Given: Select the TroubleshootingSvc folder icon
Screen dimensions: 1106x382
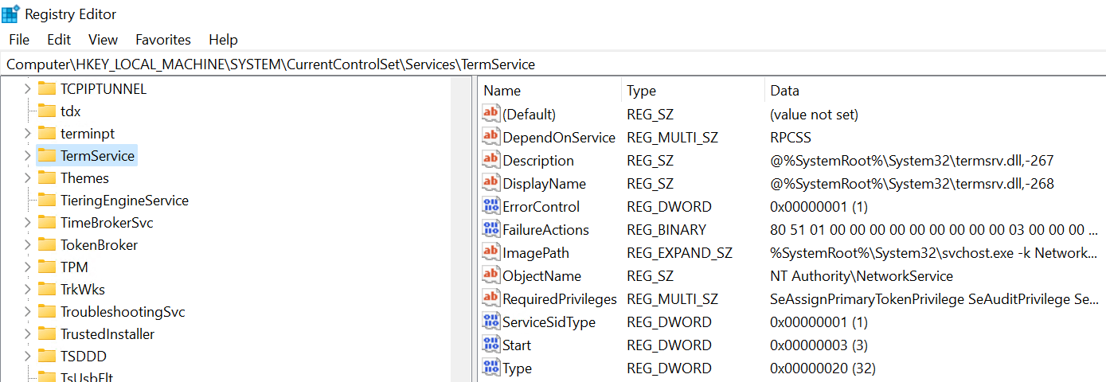Looking at the screenshot, I should tap(47, 311).
